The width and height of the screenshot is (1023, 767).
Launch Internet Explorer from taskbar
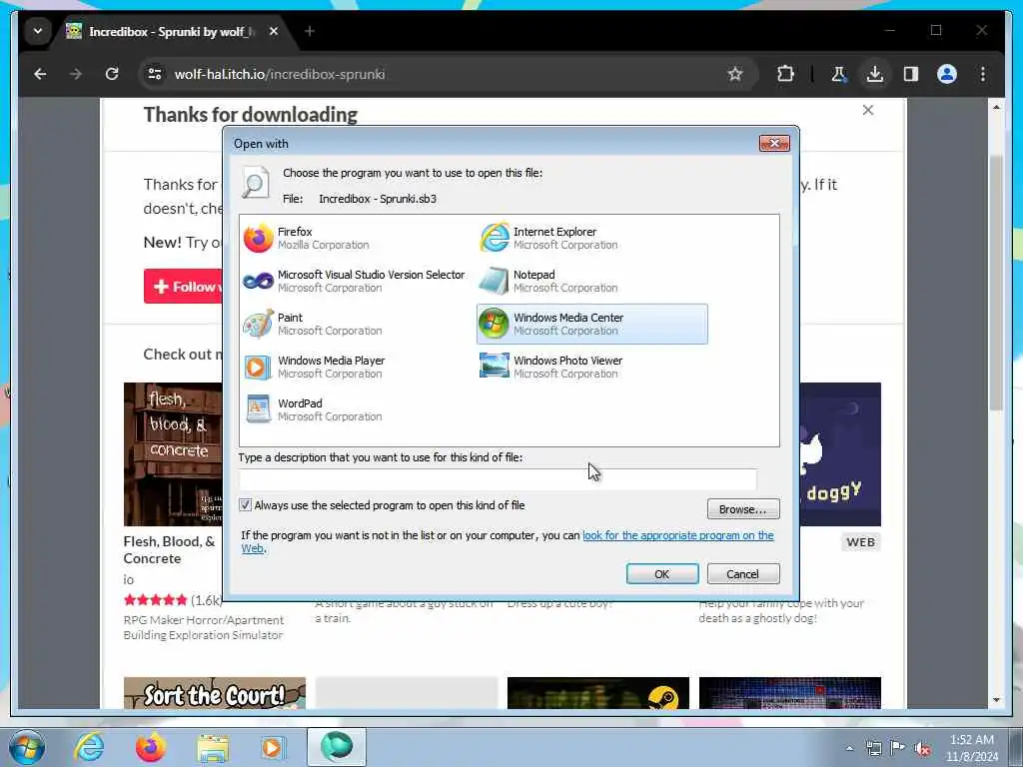tap(89, 747)
